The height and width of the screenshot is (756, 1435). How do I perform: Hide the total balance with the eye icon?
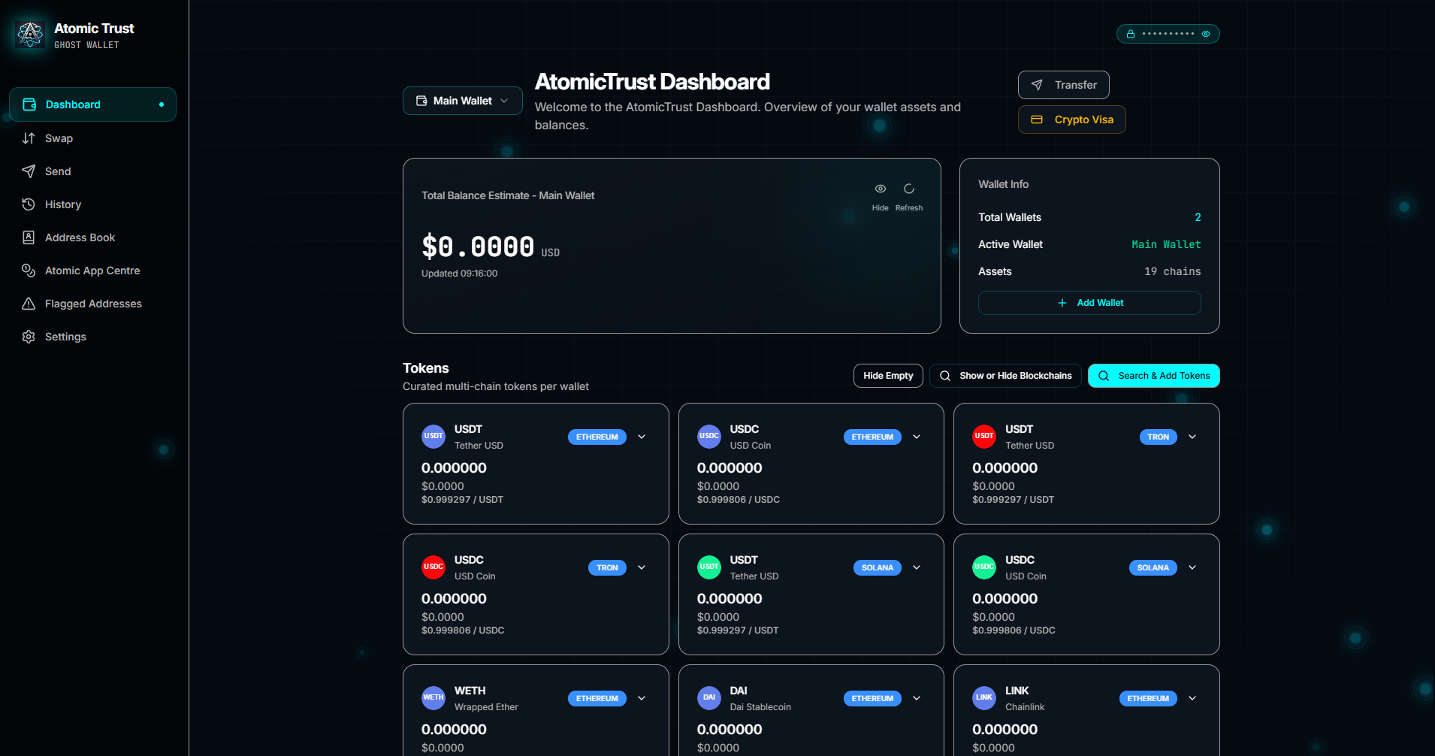881,196
